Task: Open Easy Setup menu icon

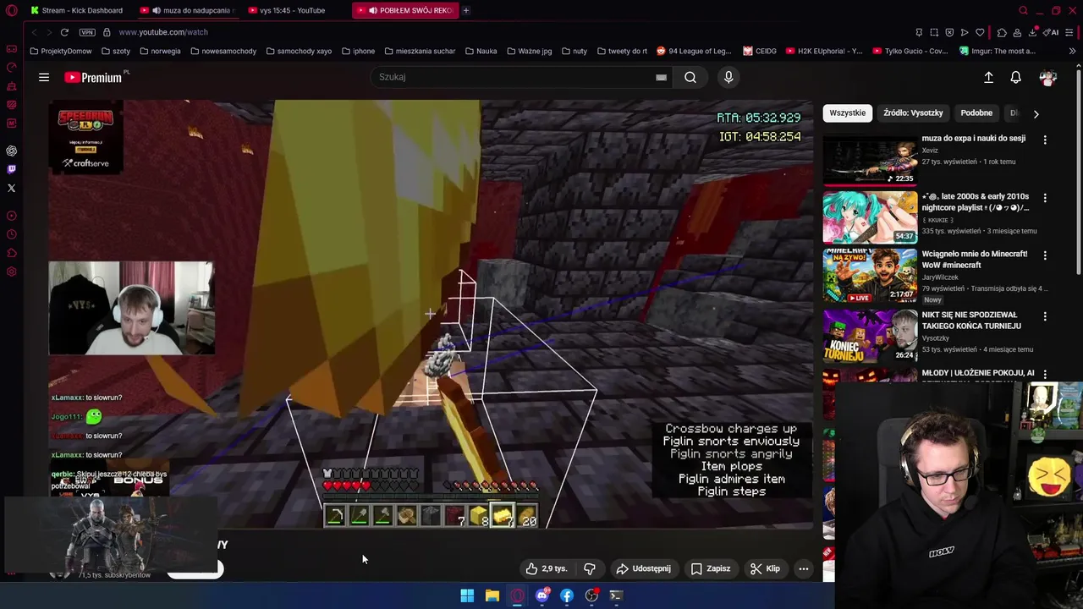Action: [x=1069, y=32]
